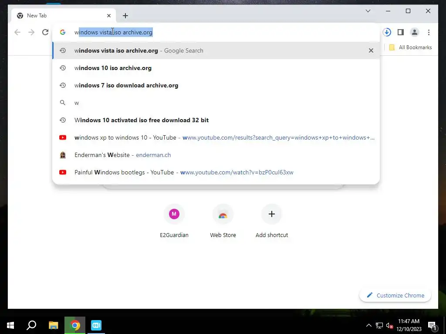Open the Chrome downloads icon
The height and width of the screenshot is (334, 446).
point(387,32)
